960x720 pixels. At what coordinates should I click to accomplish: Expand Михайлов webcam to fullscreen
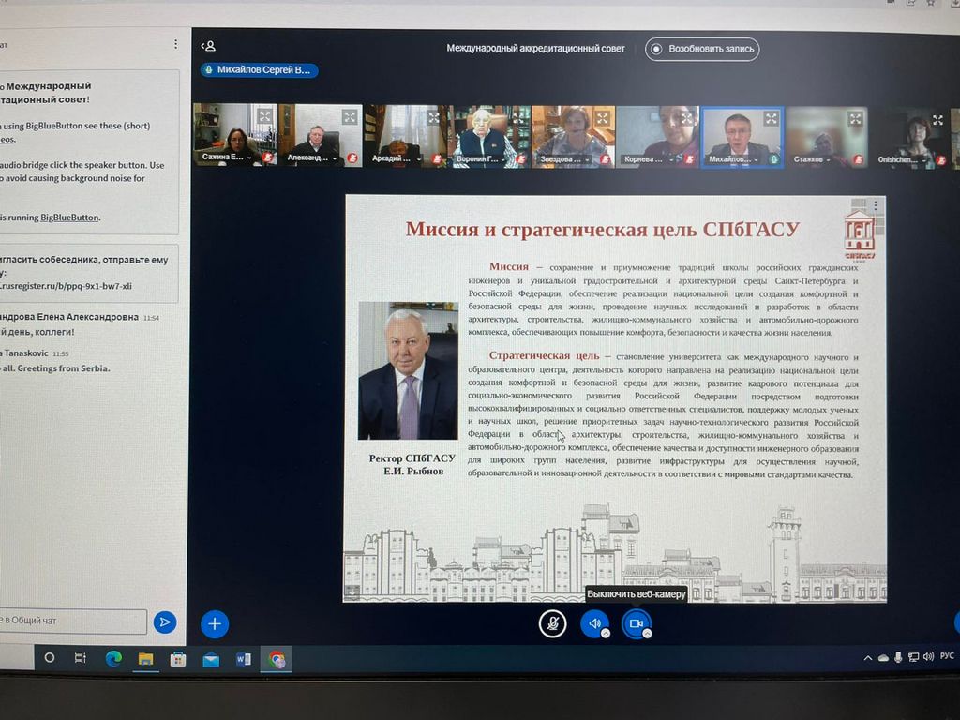(x=771, y=118)
